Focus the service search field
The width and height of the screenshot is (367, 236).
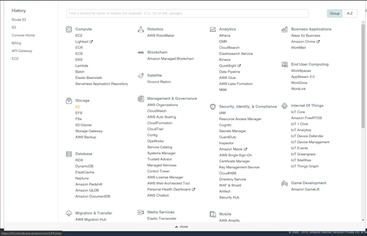coord(187,13)
